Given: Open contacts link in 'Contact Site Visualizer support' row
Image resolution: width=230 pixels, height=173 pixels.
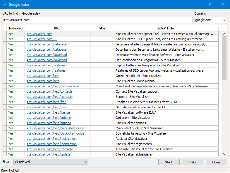Looking at the screenshot, I should tap(49, 91).
